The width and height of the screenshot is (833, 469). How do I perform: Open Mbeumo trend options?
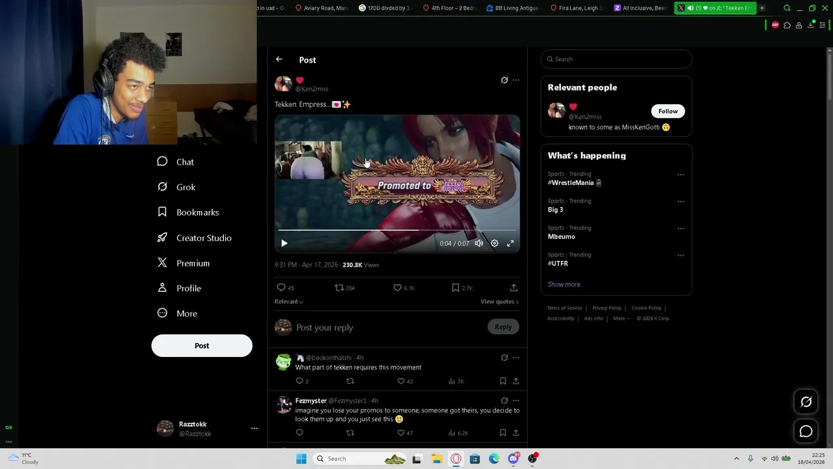(681, 229)
